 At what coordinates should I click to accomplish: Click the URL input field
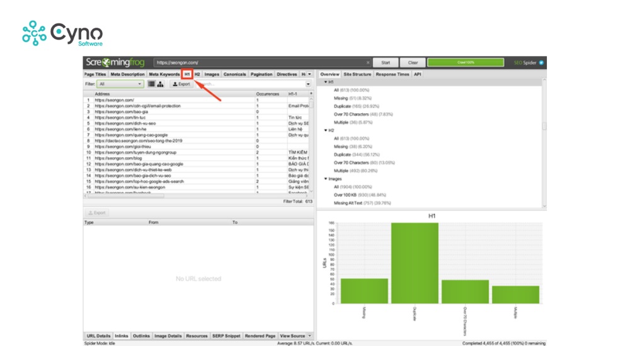[x=258, y=63]
